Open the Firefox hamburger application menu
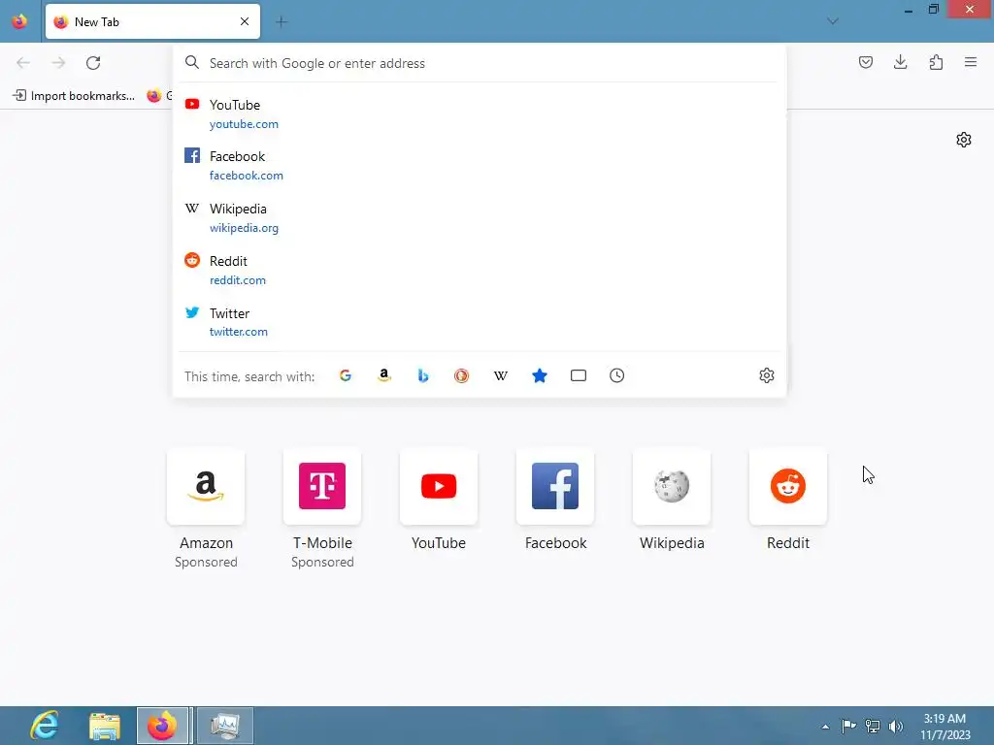 971,62
